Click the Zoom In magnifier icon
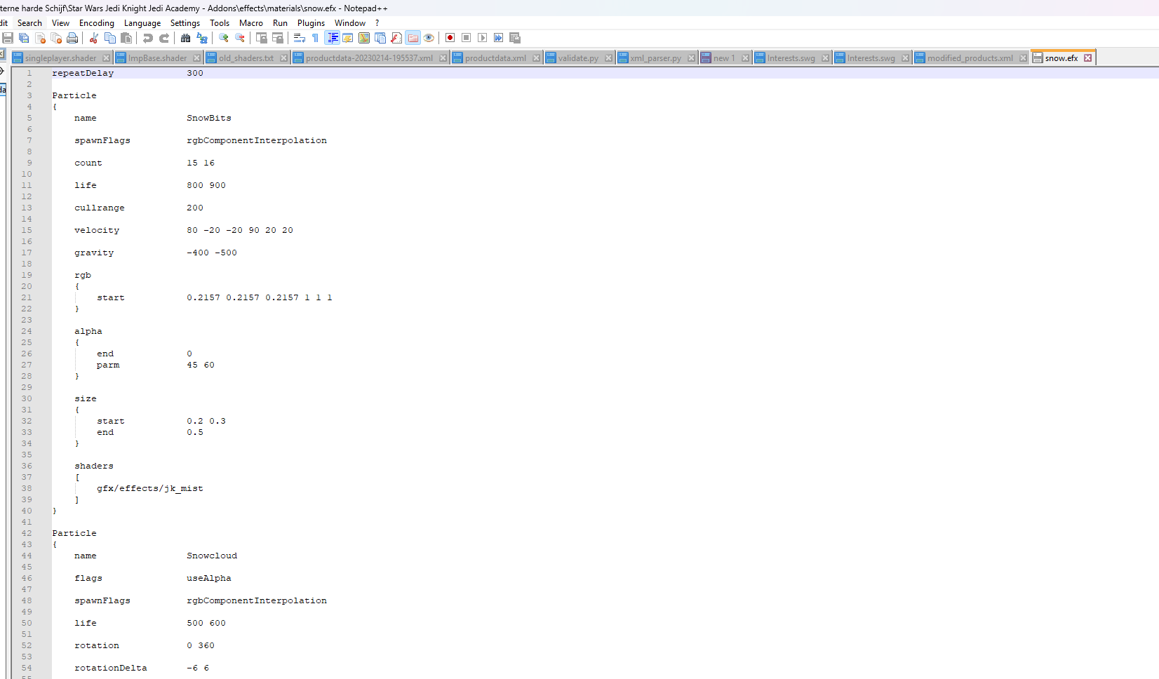Screen dimensions: 1159x679 pyautogui.click(x=223, y=38)
